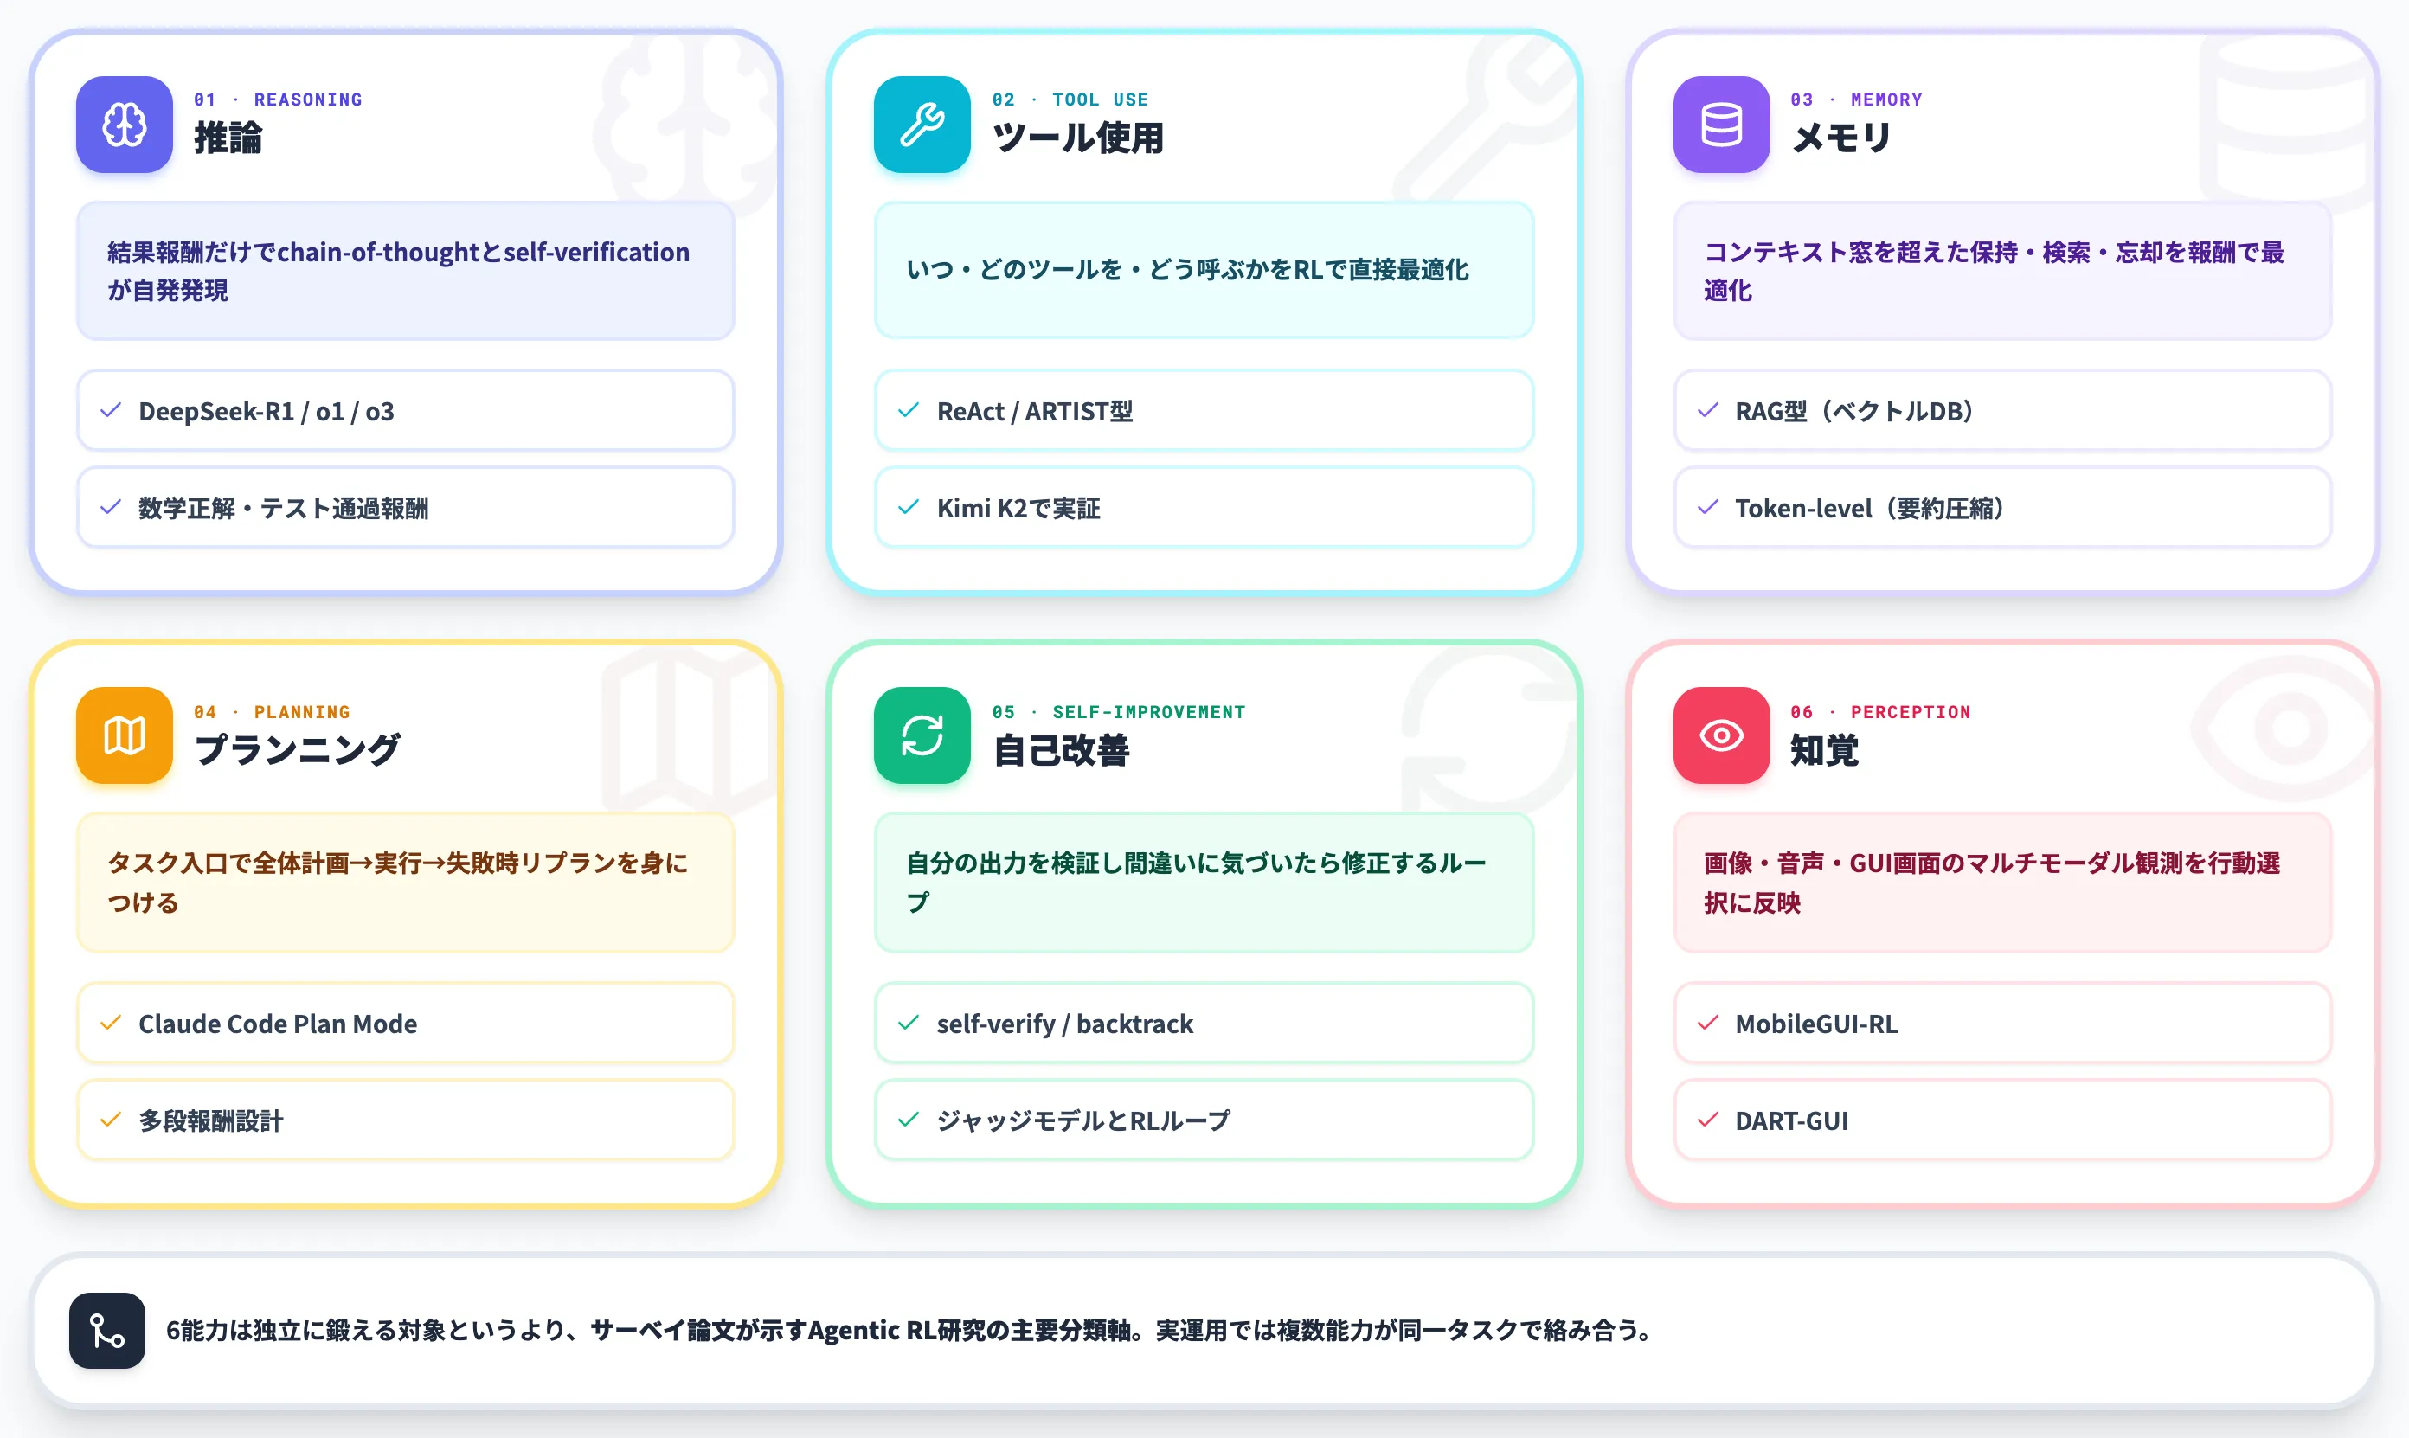Viewport: 2409px width, 1438px height.
Task: Click the MobileGUI-RL text
Action: point(1816,1024)
